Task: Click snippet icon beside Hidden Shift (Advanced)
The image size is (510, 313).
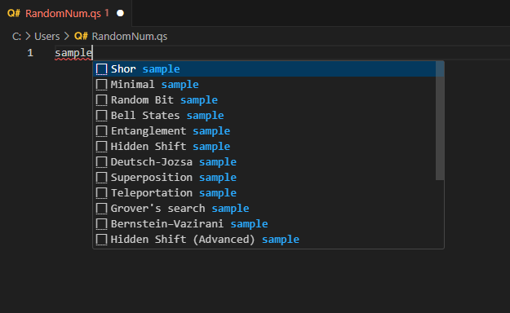Action: (101, 240)
